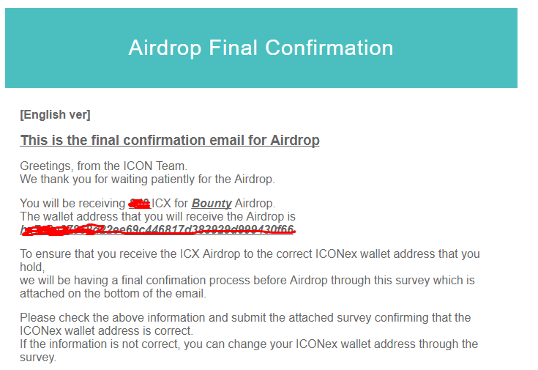Image resolution: width=538 pixels, height=370 pixels.
Task: Click the final word "survey."
Action: [38, 358]
